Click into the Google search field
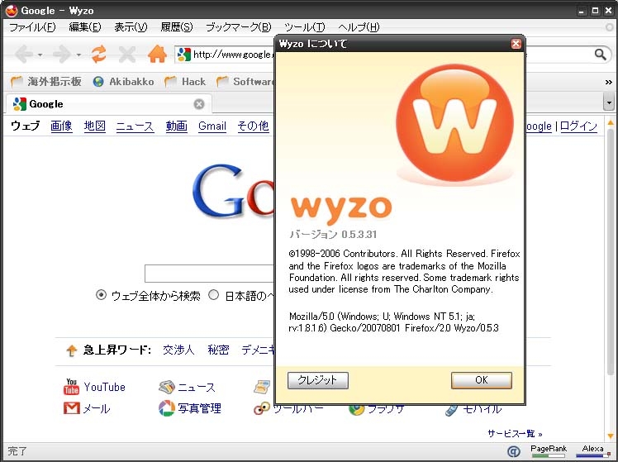 pos(210,274)
